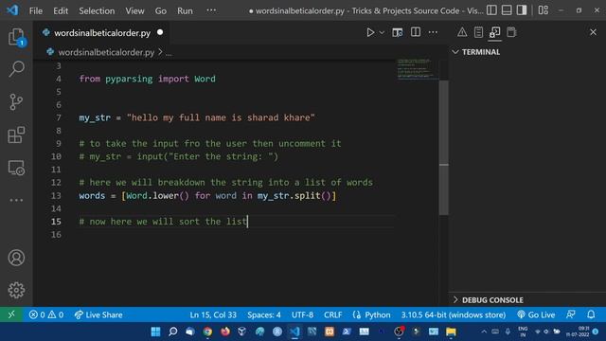The image size is (606, 341).
Task: Open the run options dropdown arrow
Action: [382, 32]
